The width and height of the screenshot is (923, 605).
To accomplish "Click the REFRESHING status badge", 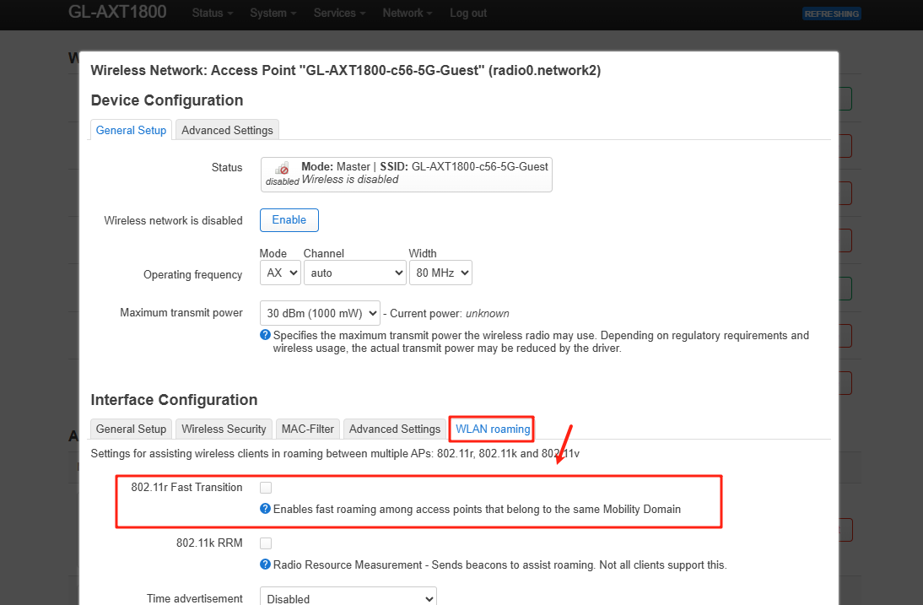I will [831, 14].
